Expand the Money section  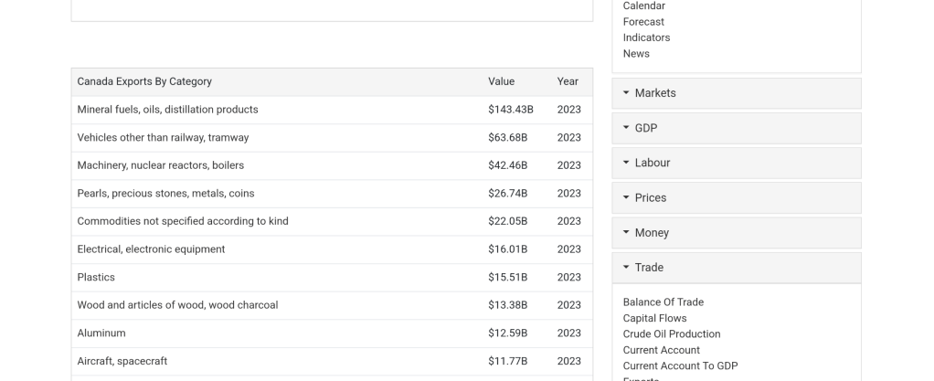tap(651, 233)
